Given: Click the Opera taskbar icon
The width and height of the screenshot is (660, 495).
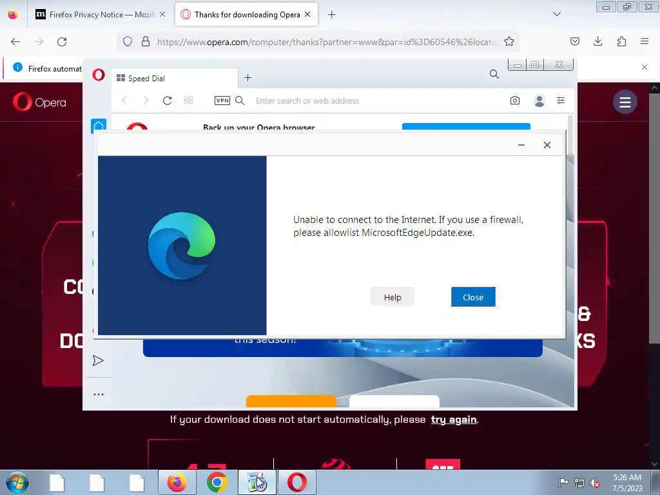Looking at the screenshot, I should [296, 482].
